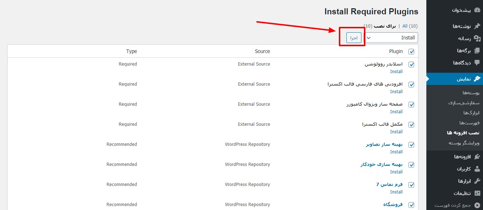Screen dimensions: 483x210
Task: Uncheck the صفحه ساز ویژوال کامپوزر checkbox
Action: coord(411,105)
